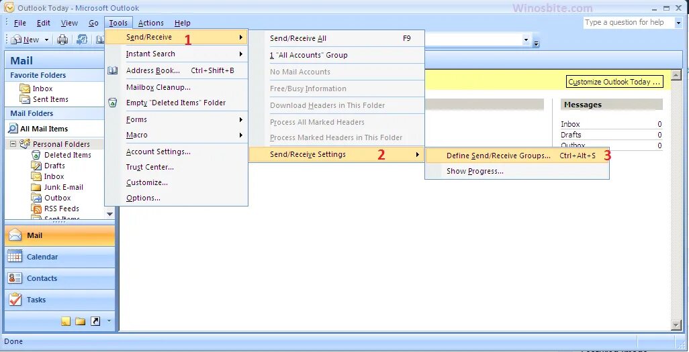
Task: Collapse the Personal Folders tree node
Action: tap(13, 144)
